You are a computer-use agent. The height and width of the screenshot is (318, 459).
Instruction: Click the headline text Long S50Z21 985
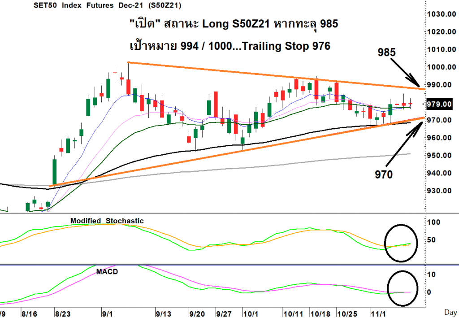pyautogui.click(x=234, y=24)
